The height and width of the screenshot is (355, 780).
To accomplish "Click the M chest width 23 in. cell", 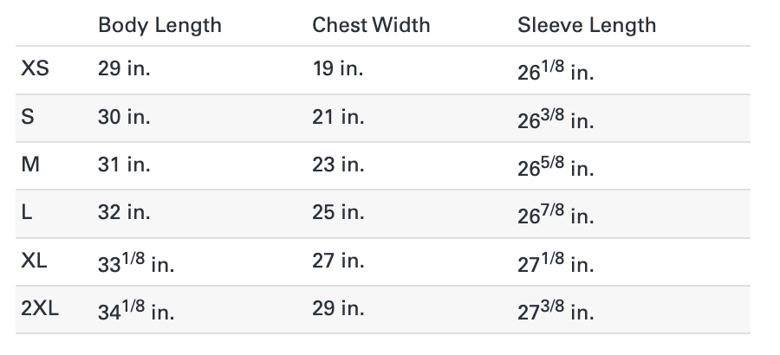I will click(x=338, y=165).
